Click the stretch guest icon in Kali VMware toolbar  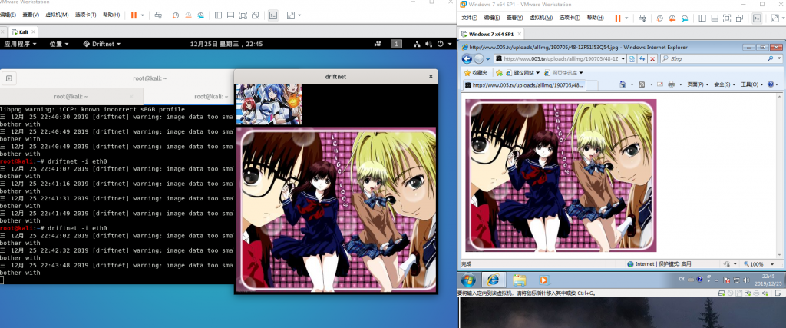tap(291, 15)
